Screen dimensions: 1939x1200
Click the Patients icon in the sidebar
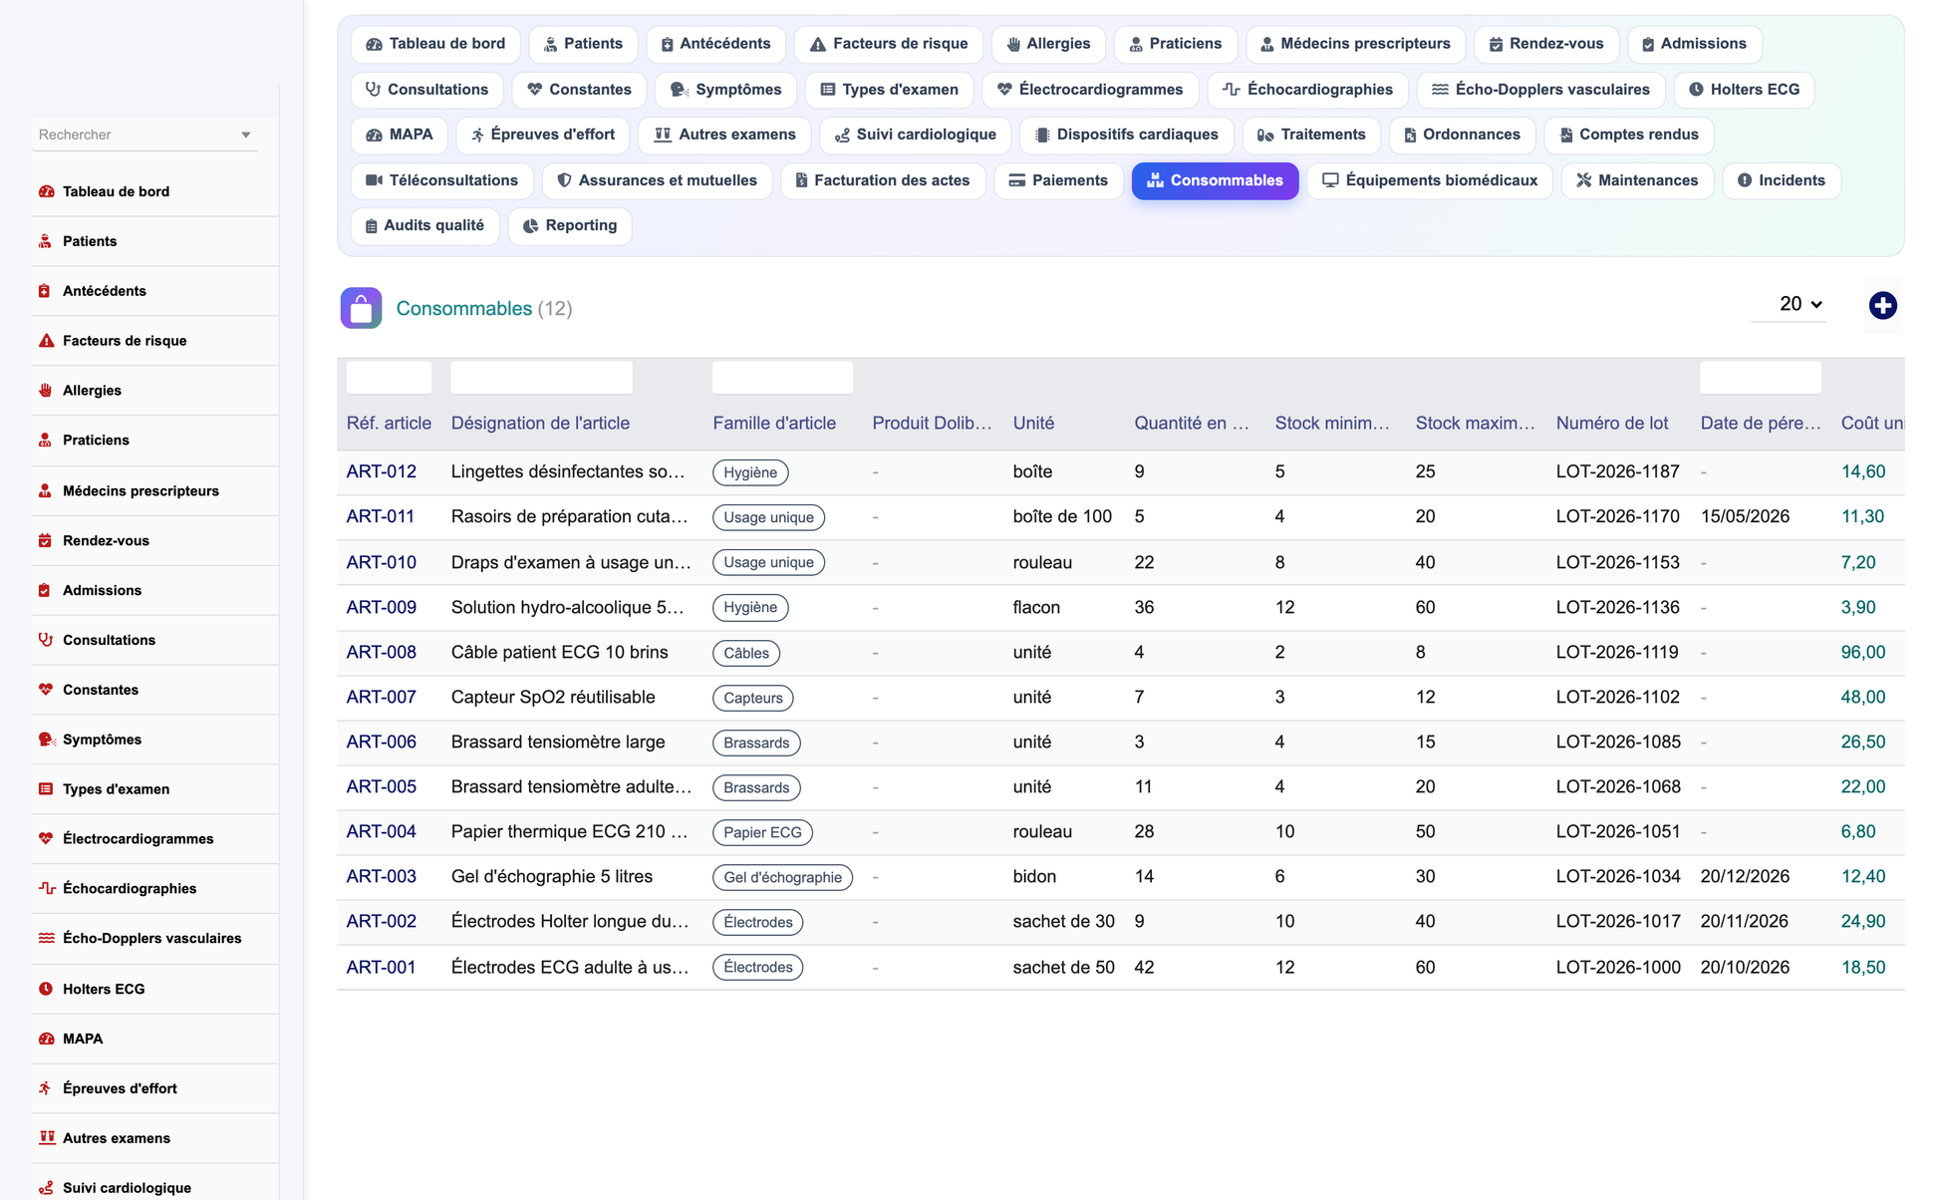pyautogui.click(x=46, y=241)
